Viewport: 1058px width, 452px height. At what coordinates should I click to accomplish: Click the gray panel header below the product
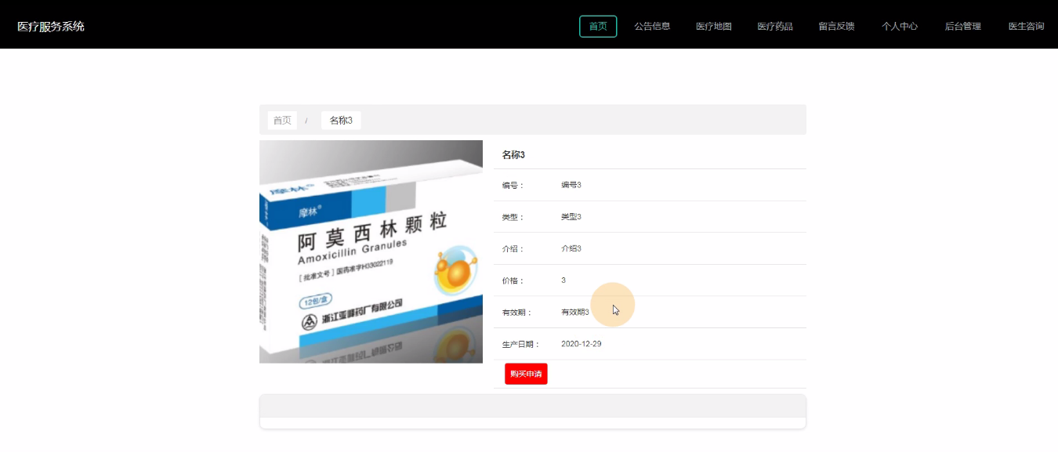(532, 407)
